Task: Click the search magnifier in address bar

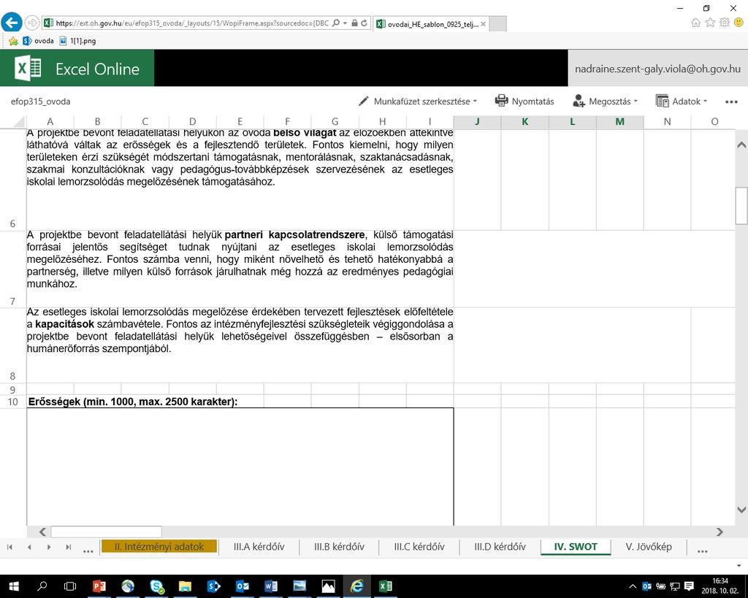Action: (336, 23)
